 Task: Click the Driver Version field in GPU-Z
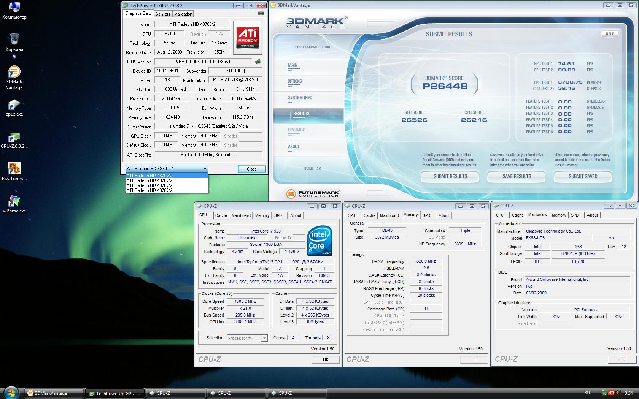(x=208, y=127)
